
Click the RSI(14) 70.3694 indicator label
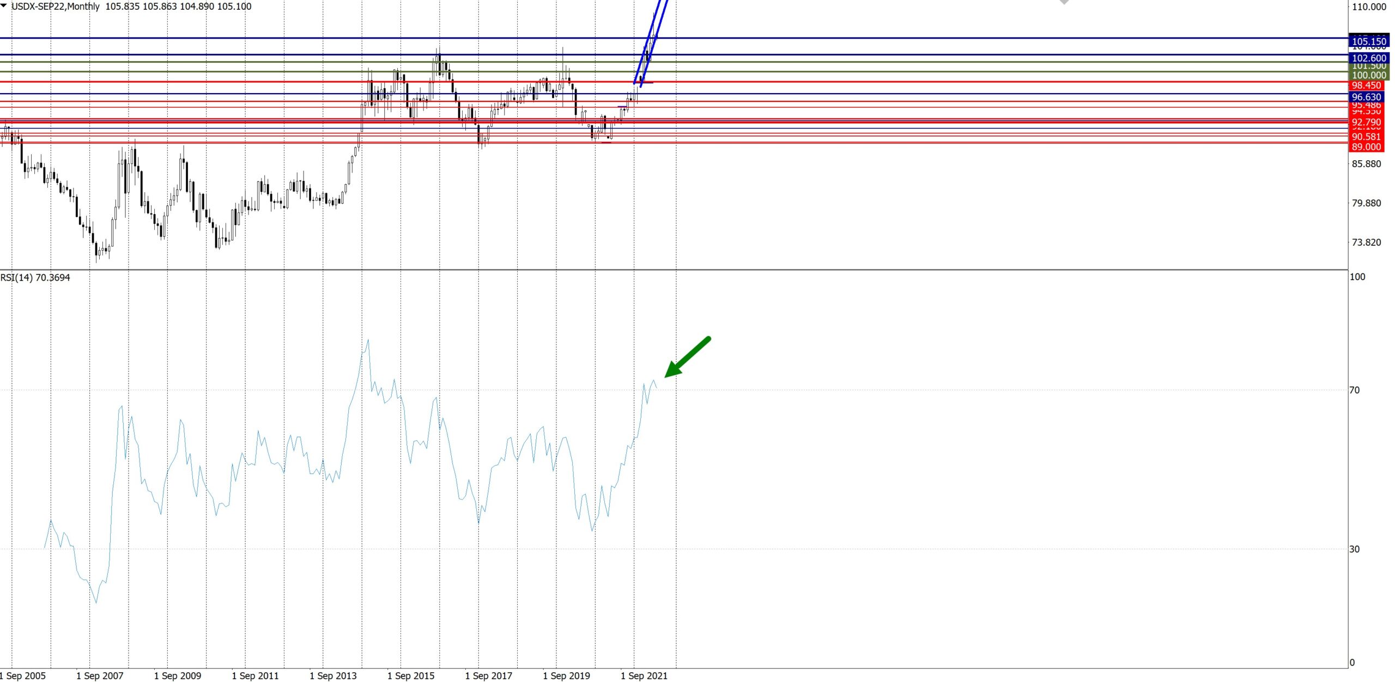pyautogui.click(x=35, y=278)
